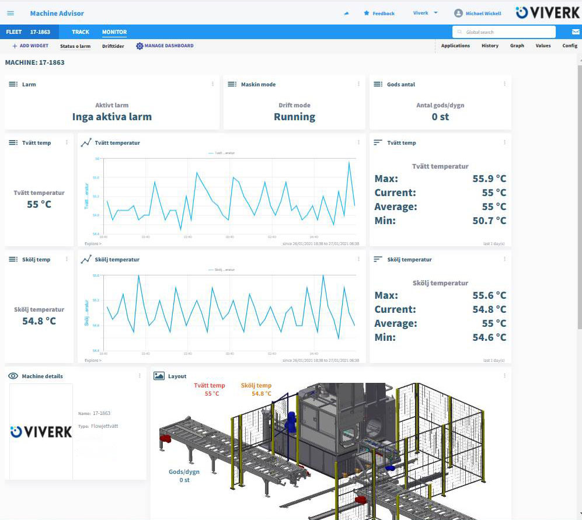Switch to the Track tab
The width and height of the screenshot is (582, 520).
click(81, 32)
